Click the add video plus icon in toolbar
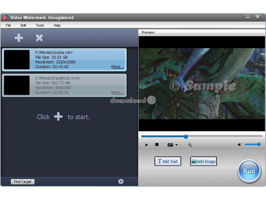 tap(19, 38)
